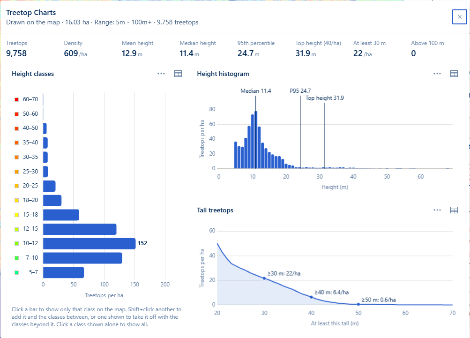Viewport: 470px width, 338px height.
Task: Click the 10–12 height class bar
Action: [x=90, y=243]
